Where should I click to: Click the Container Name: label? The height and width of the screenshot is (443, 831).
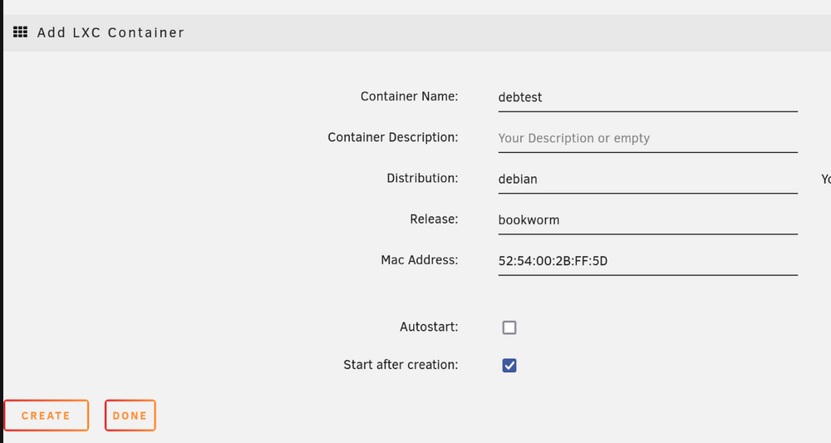pyautogui.click(x=409, y=96)
